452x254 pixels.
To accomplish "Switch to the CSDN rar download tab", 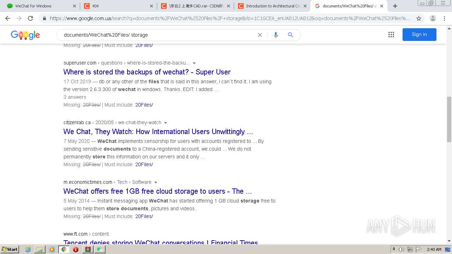I will point(195,6).
